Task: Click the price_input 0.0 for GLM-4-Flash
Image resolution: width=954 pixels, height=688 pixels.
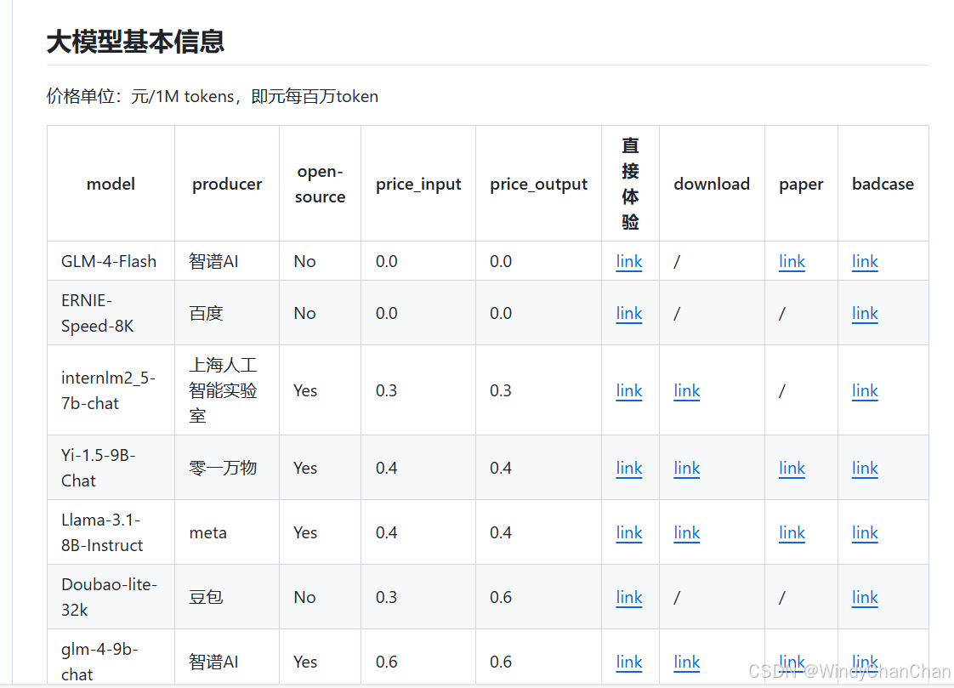Action: point(386,262)
